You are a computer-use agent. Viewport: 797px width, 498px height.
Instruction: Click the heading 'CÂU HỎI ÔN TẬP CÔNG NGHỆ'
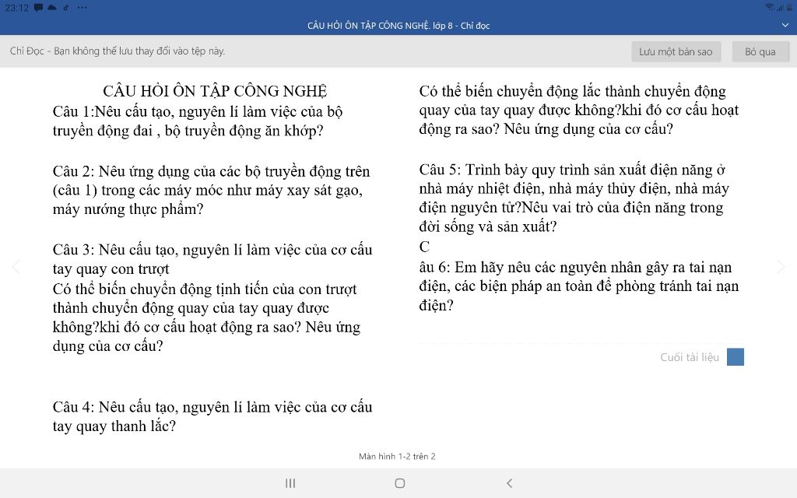tap(215, 91)
